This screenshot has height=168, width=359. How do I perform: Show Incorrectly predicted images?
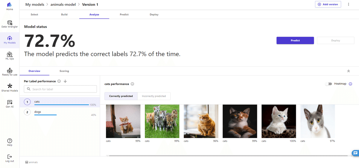click(154, 96)
